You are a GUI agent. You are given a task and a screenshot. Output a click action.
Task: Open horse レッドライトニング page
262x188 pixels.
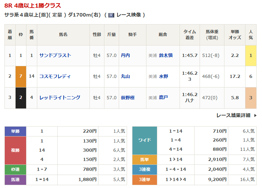point(60,98)
